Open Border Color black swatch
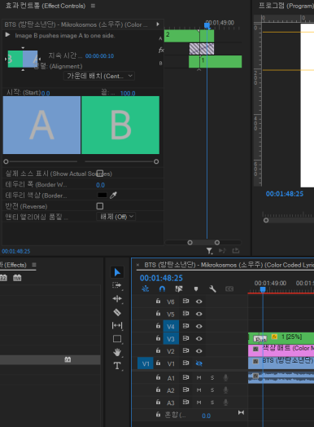The image size is (314, 427). (x=102, y=195)
